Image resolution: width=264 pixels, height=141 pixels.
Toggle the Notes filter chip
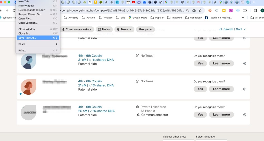click(104, 29)
